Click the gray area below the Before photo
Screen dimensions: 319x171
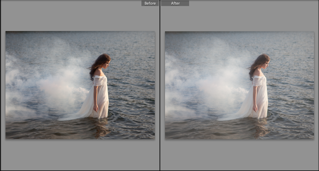(80, 155)
